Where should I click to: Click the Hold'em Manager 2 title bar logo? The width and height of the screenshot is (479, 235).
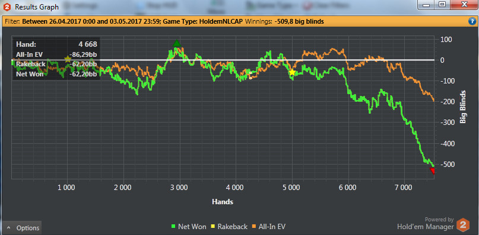click(x=7, y=7)
